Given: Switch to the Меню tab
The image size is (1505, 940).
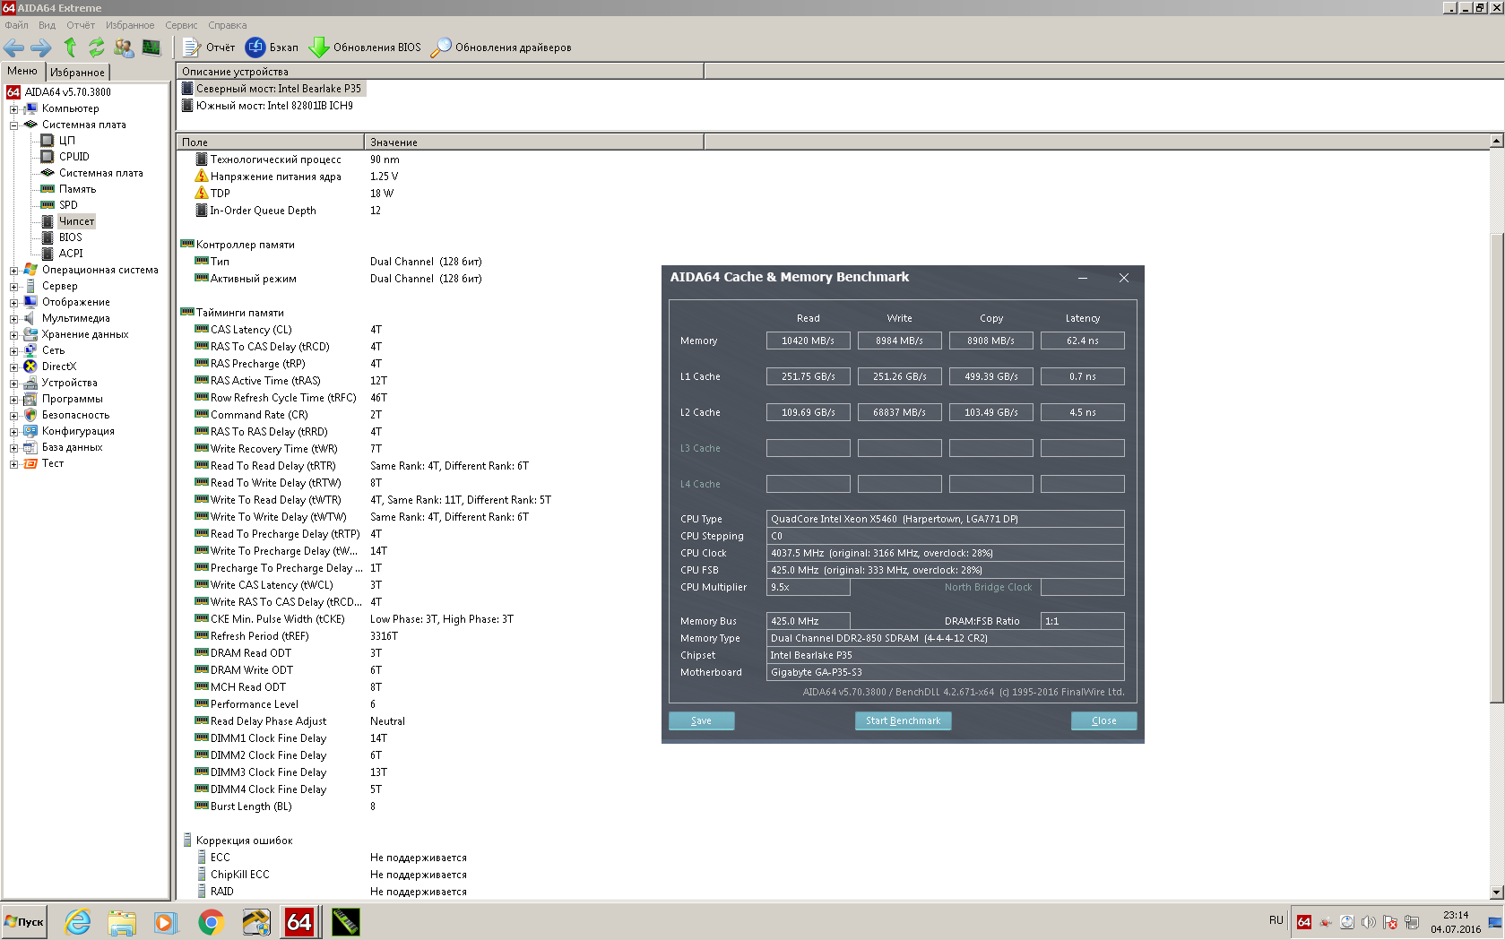Looking at the screenshot, I should [x=22, y=71].
